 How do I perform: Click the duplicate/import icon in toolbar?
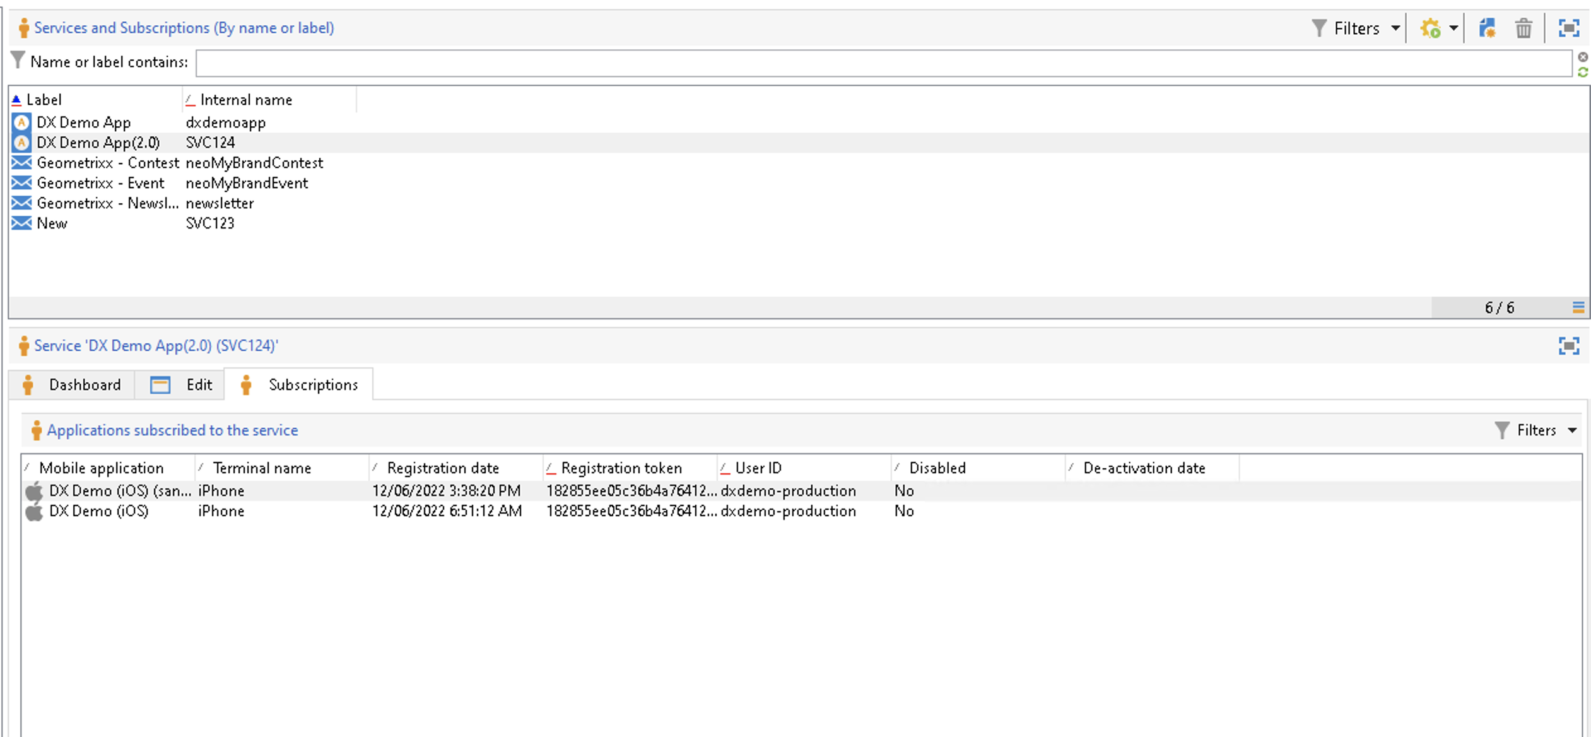tap(1487, 28)
